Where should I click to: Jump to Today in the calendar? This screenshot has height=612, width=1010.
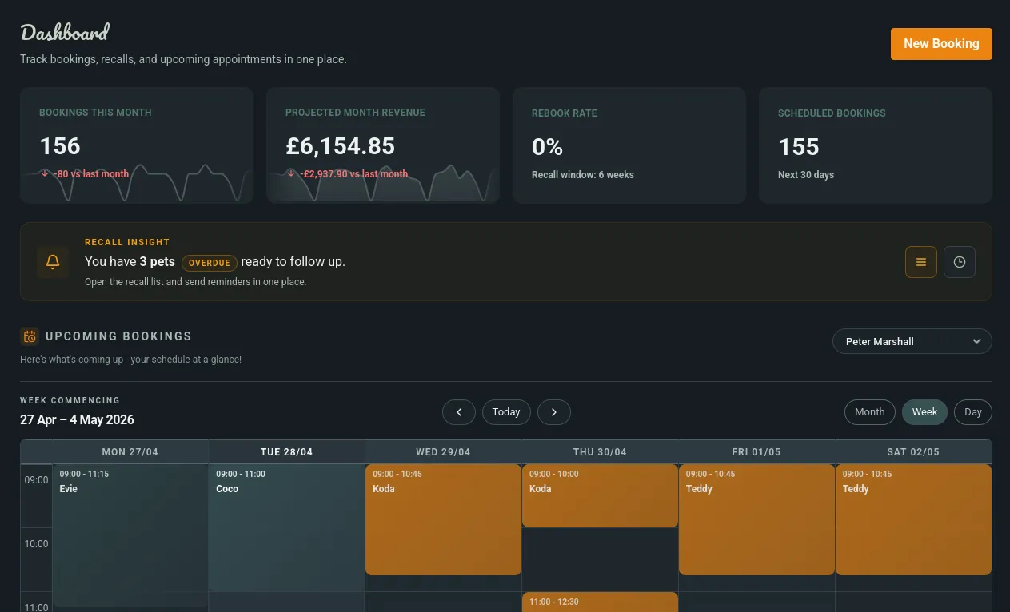coord(506,412)
